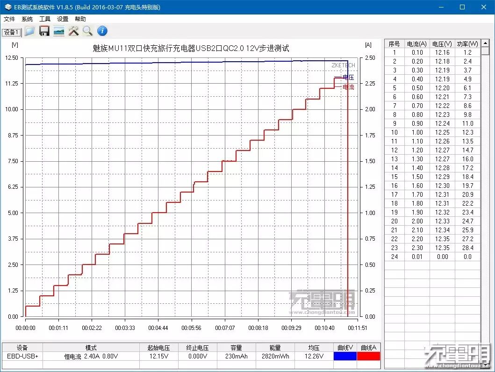
Task: Click the 起始电压 header
Action: [x=159, y=347]
